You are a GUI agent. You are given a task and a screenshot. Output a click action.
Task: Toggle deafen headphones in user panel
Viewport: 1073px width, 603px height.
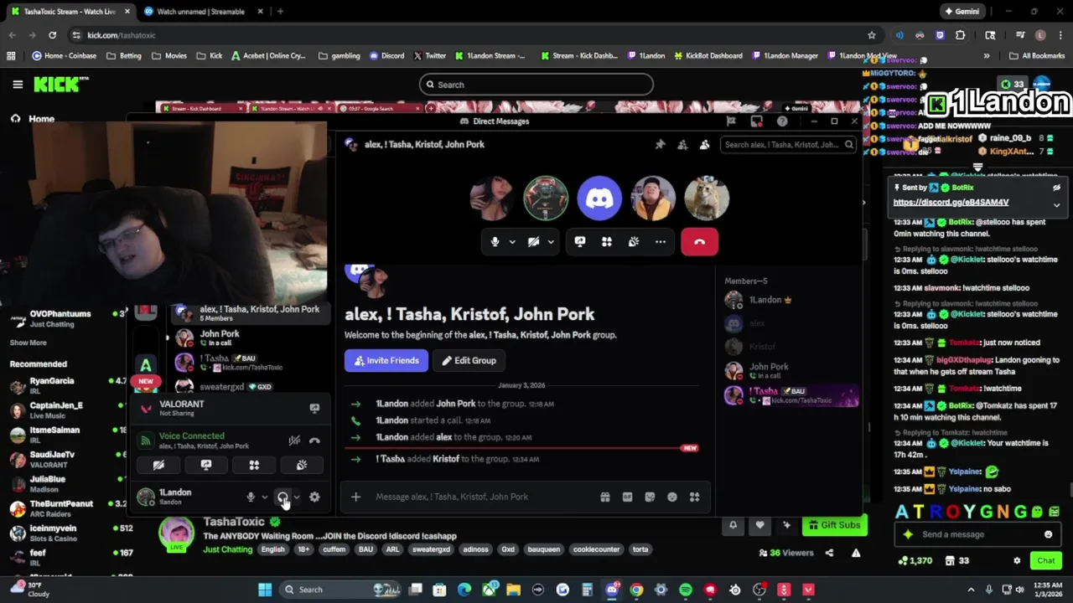[283, 497]
